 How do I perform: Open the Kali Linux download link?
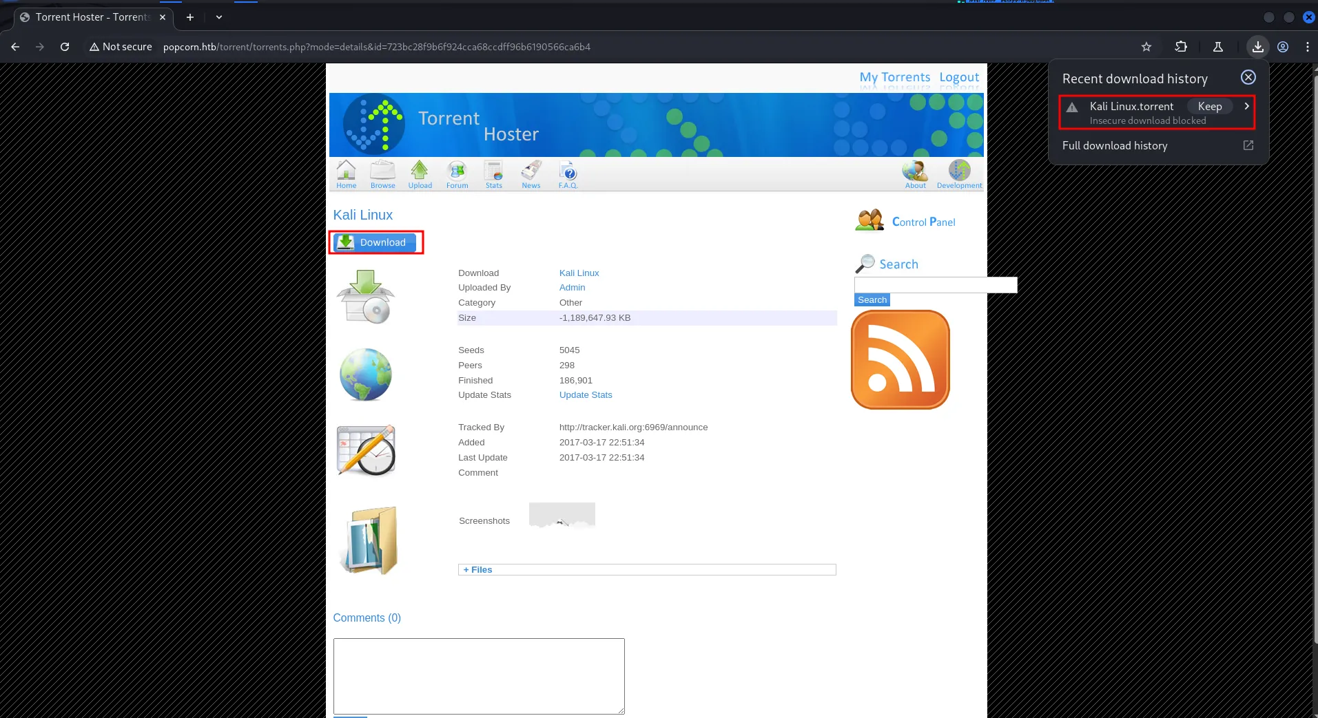coord(579,273)
